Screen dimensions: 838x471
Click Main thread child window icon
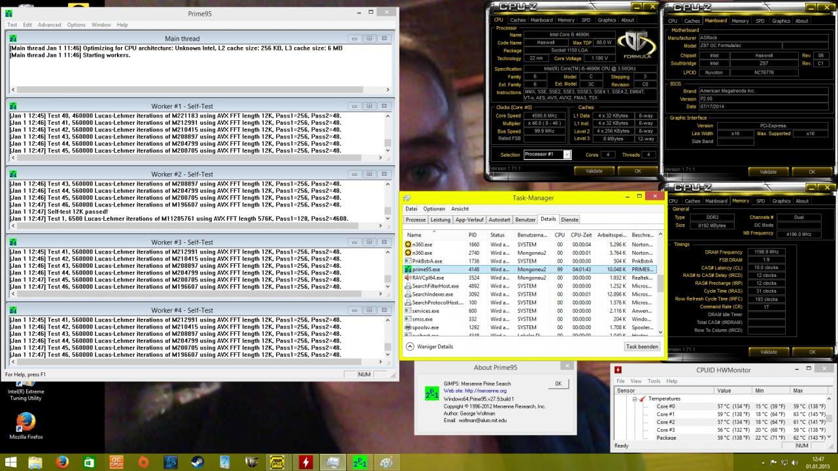[13, 39]
